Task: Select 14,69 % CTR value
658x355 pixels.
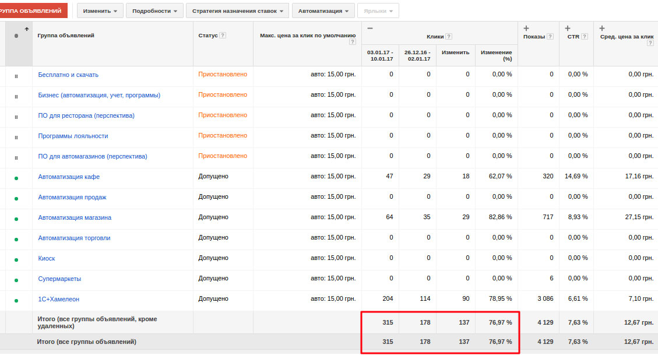Action: click(x=576, y=176)
